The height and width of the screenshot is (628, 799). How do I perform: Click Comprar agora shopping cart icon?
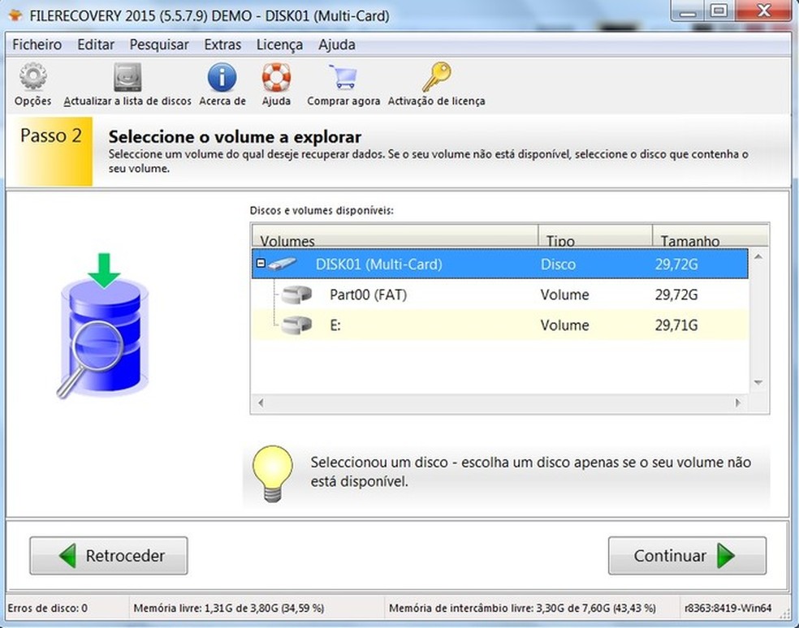pos(343,80)
